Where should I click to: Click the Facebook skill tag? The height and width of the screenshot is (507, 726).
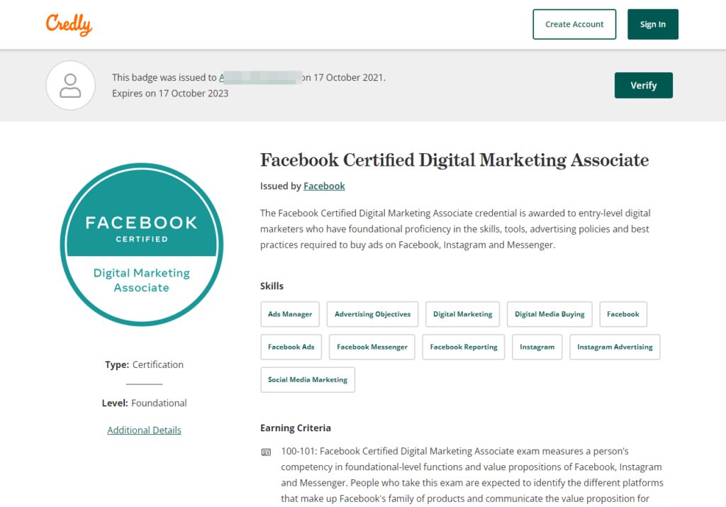(623, 314)
